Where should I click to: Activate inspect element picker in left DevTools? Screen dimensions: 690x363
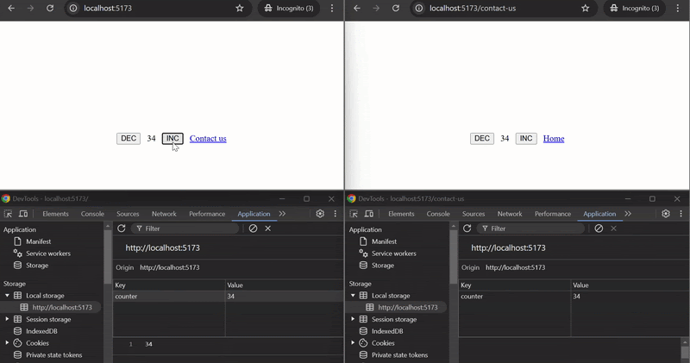click(8, 214)
